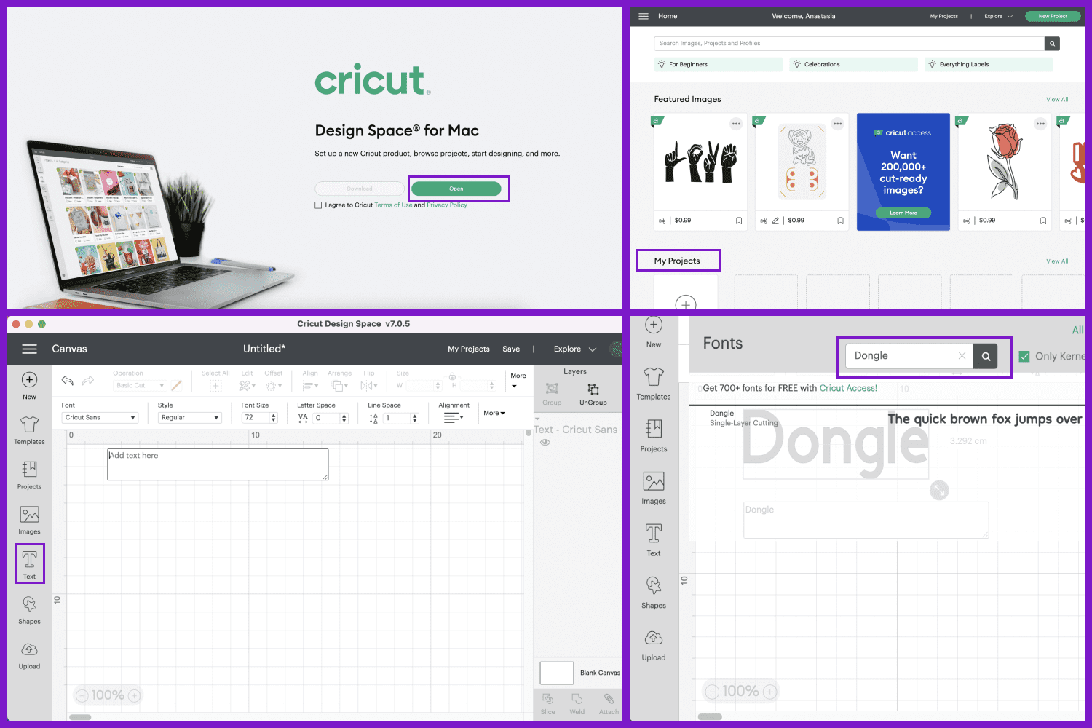Tick the 'I agree to Cricut Terms' checkbox

318,205
